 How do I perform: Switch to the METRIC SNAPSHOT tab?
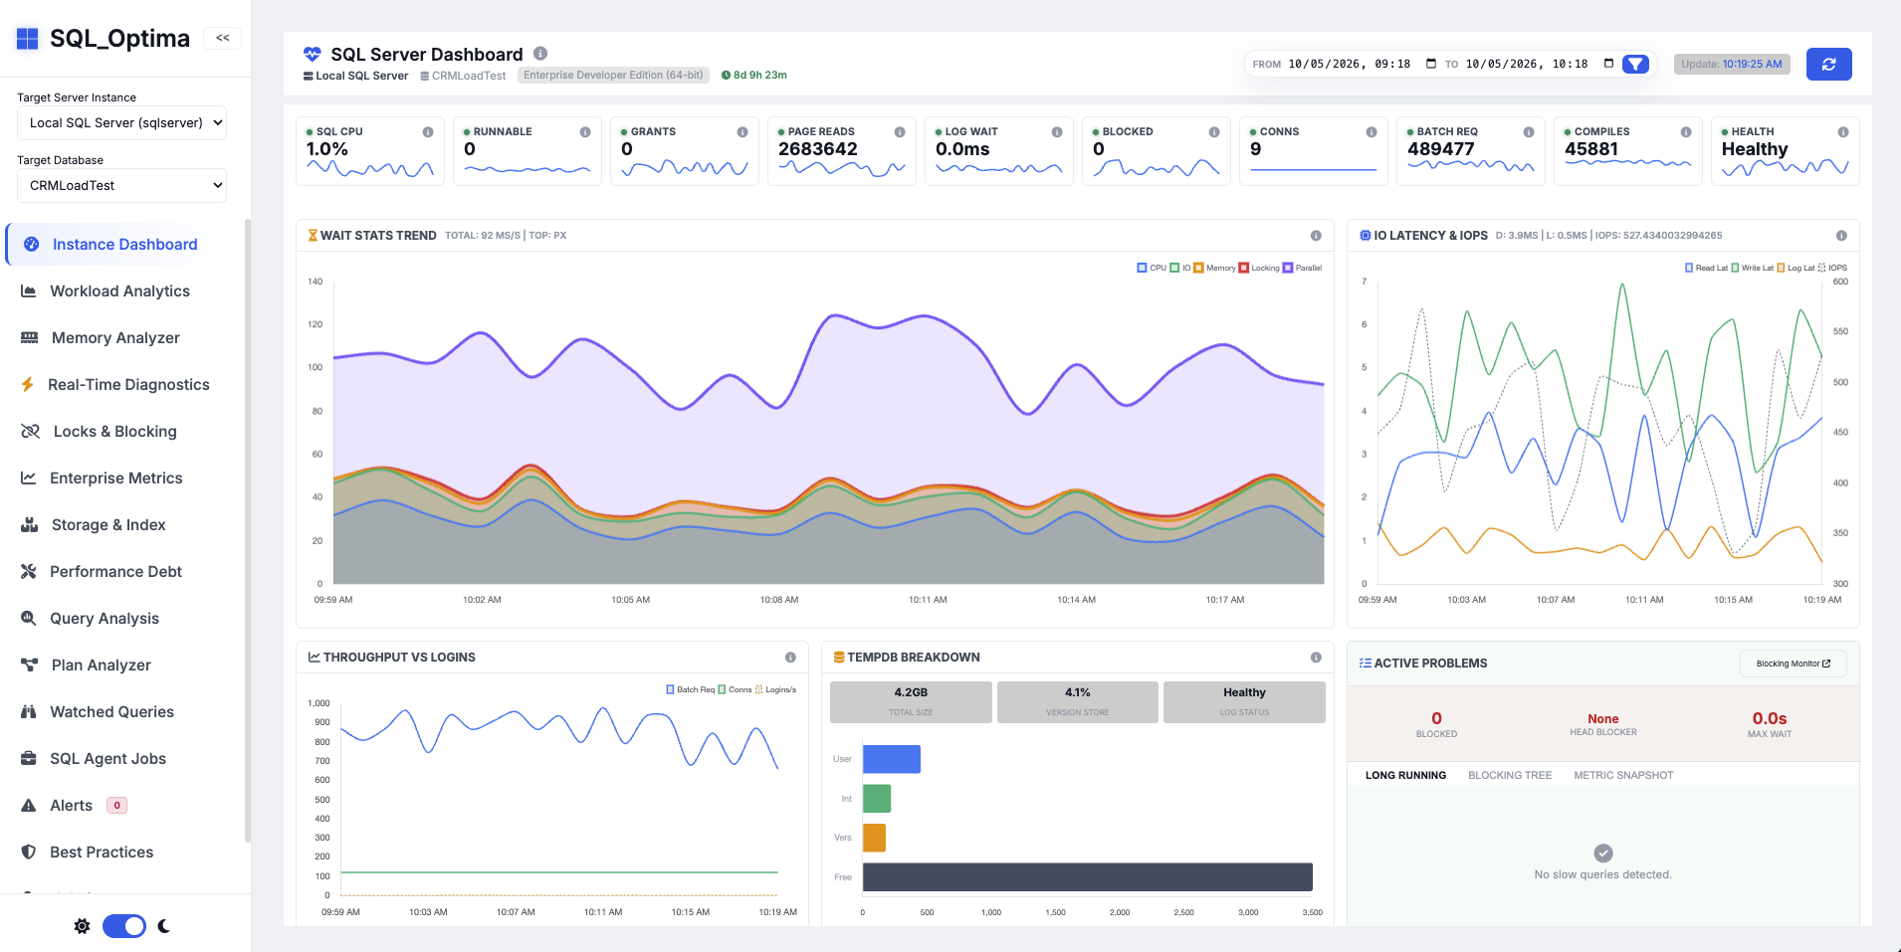click(x=1623, y=776)
